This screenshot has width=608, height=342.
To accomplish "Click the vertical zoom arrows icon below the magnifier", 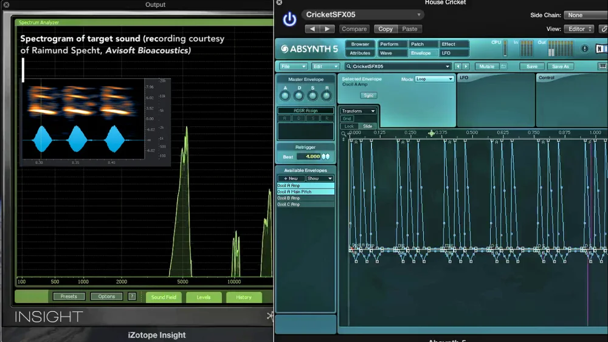I will pos(343,140).
